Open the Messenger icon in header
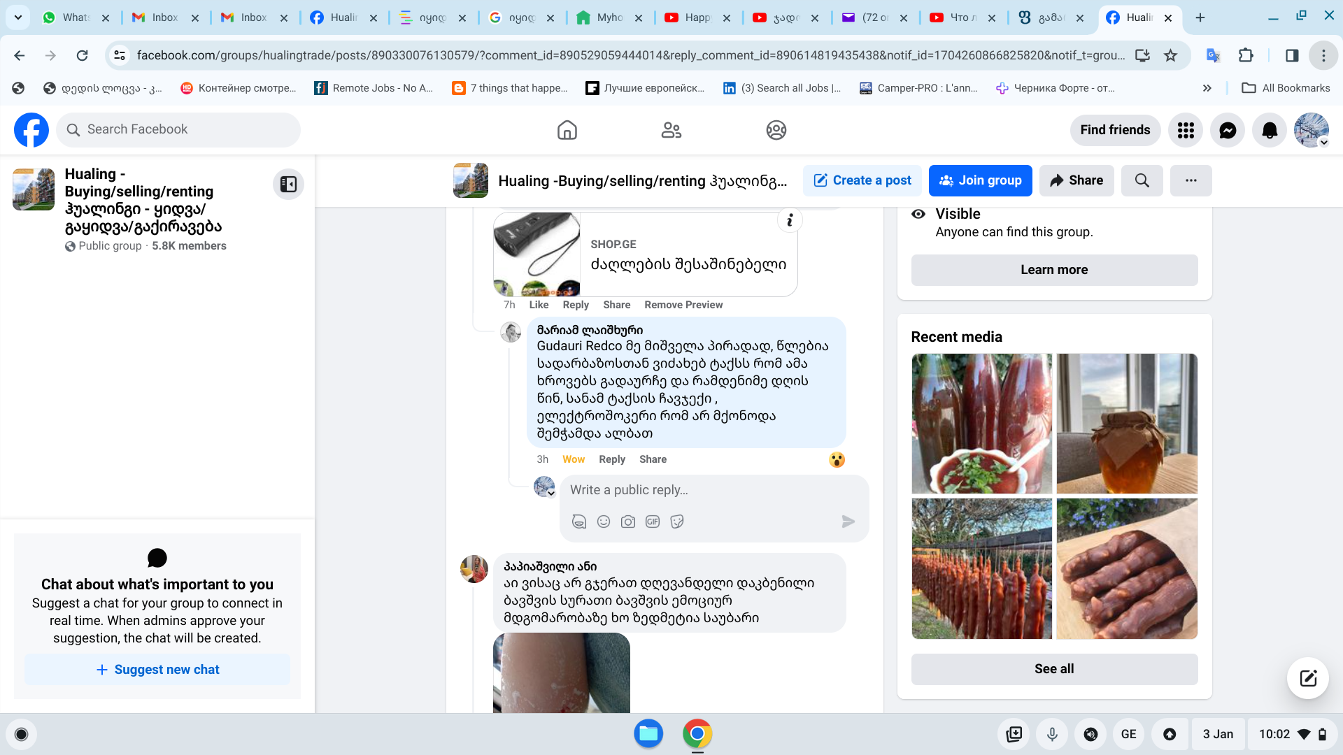Screen dimensions: 1343x755 (x=1228, y=130)
